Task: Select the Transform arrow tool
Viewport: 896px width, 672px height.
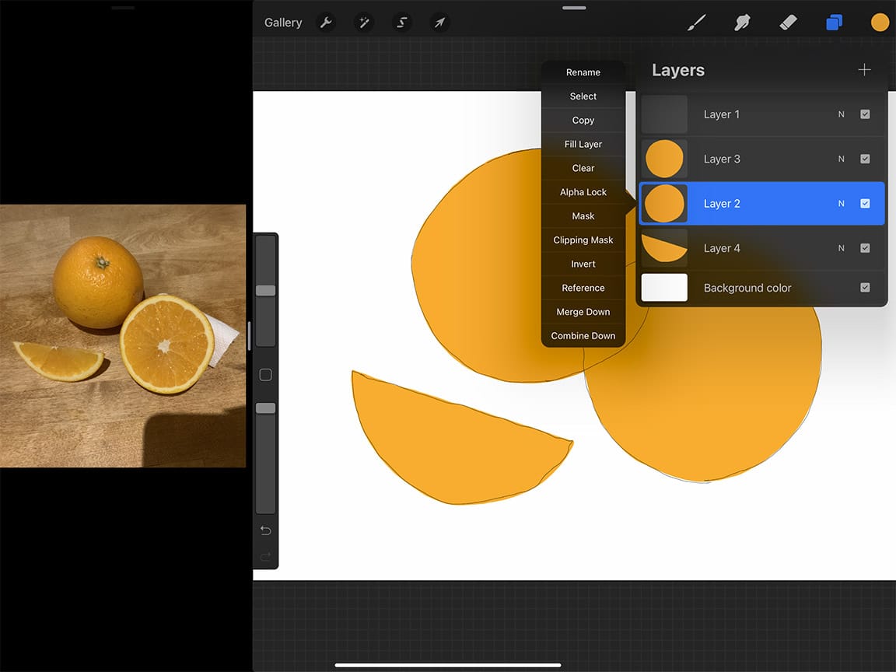Action: [439, 22]
